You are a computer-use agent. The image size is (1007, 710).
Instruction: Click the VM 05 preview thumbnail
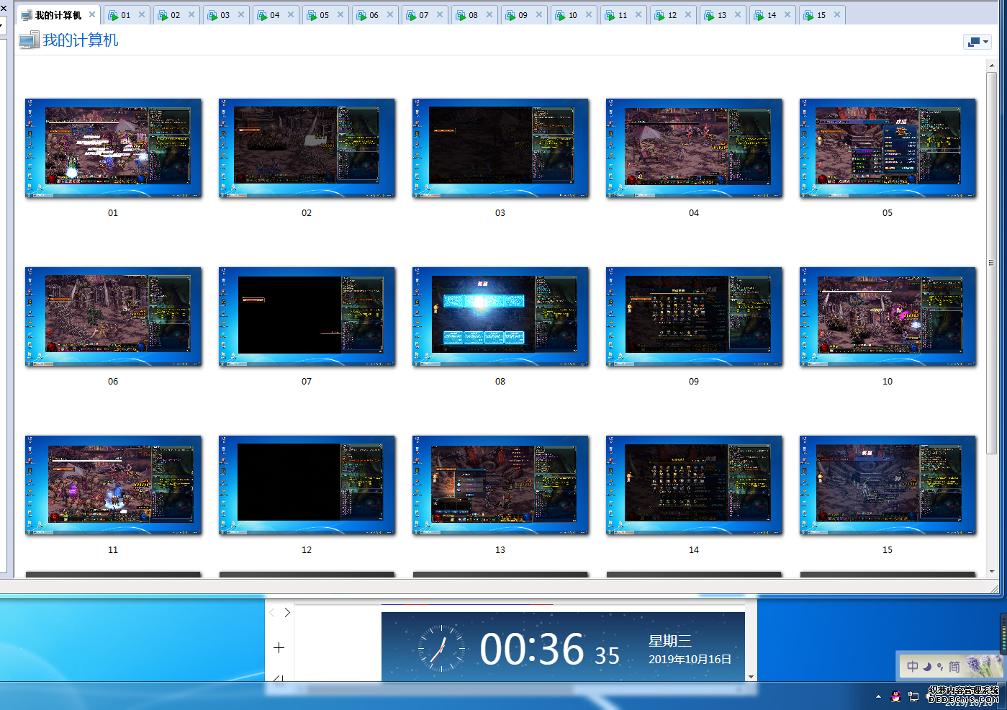[x=888, y=148]
